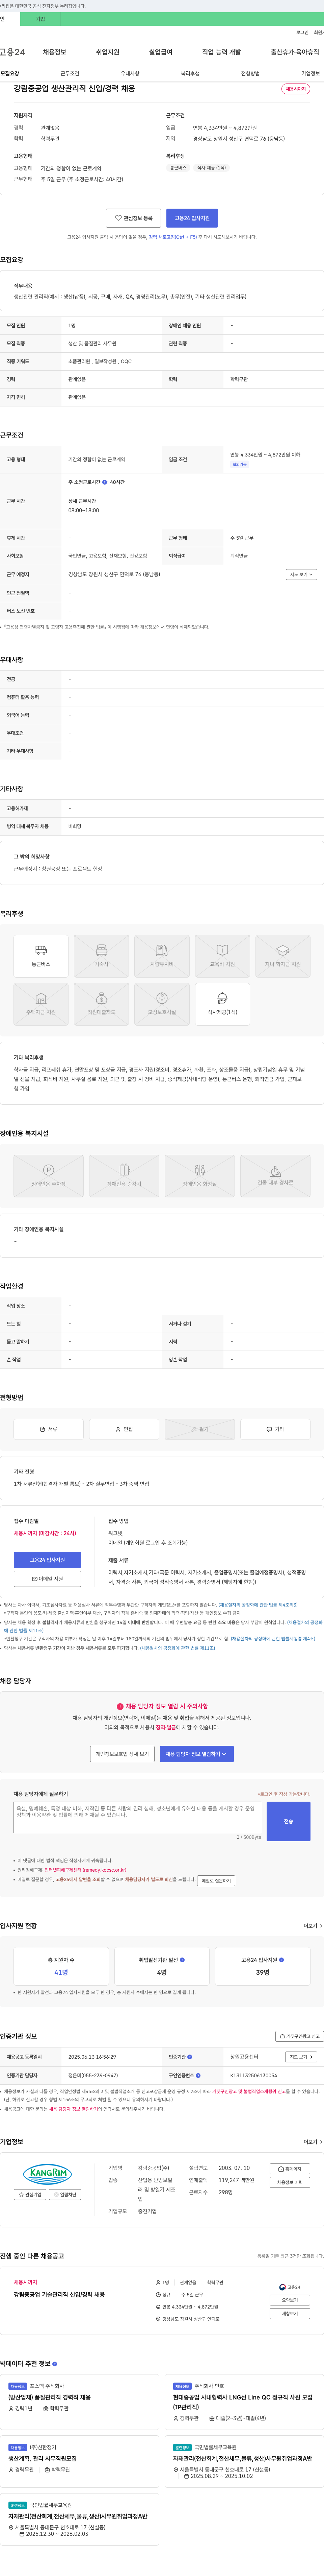Click the 홈페이지 button in 기업정보
The image size is (324, 2576).
(x=290, y=2169)
